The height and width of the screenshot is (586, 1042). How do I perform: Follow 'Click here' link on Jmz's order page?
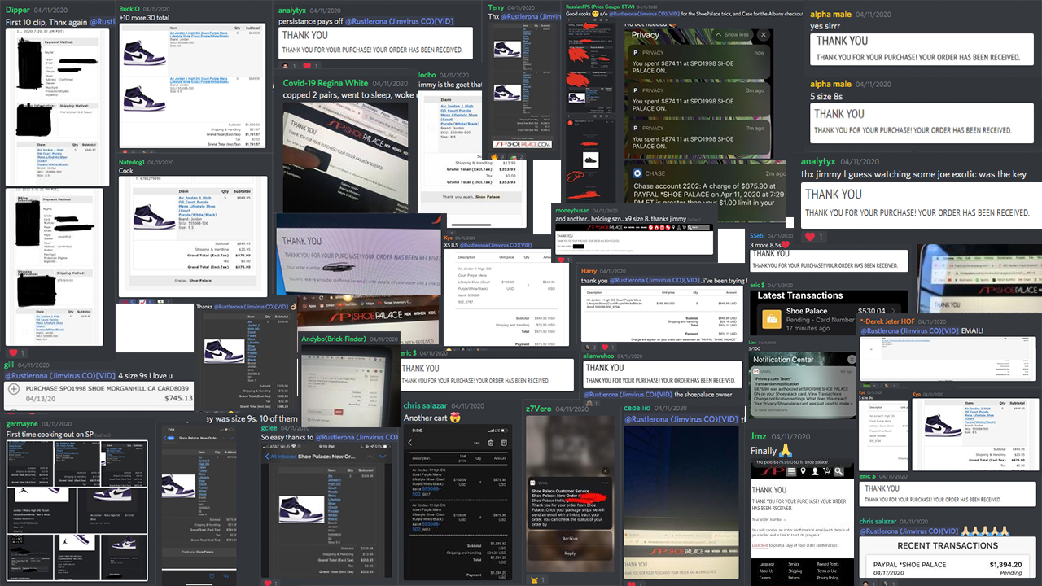(x=760, y=545)
